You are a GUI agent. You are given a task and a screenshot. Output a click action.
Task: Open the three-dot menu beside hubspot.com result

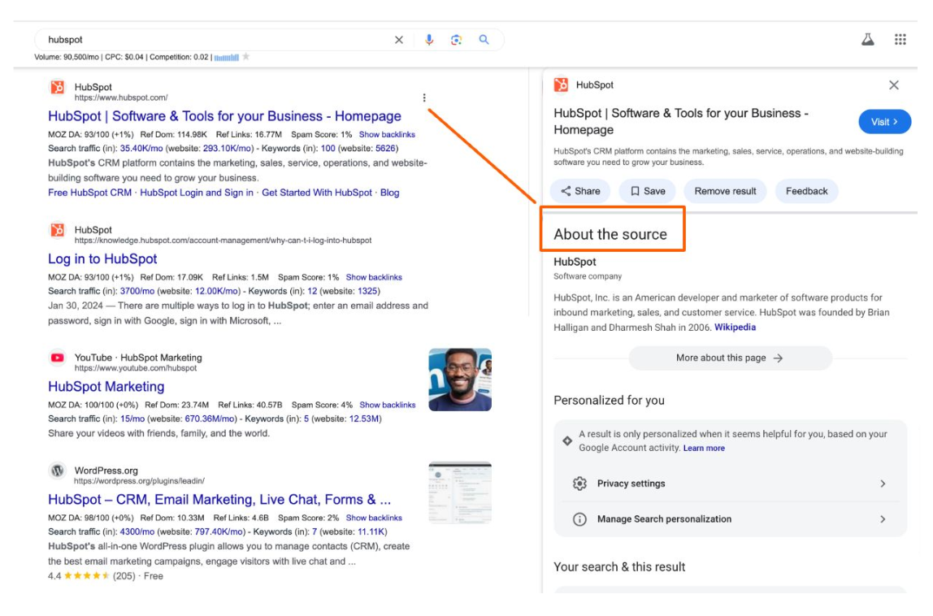pyautogui.click(x=424, y=98)
